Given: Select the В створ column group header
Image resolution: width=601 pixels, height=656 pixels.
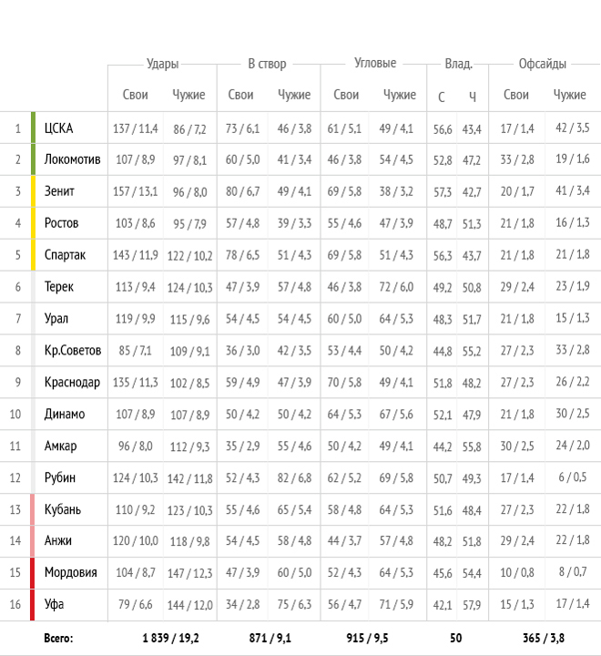Looking at the screenshot, I should coord(267,64).
